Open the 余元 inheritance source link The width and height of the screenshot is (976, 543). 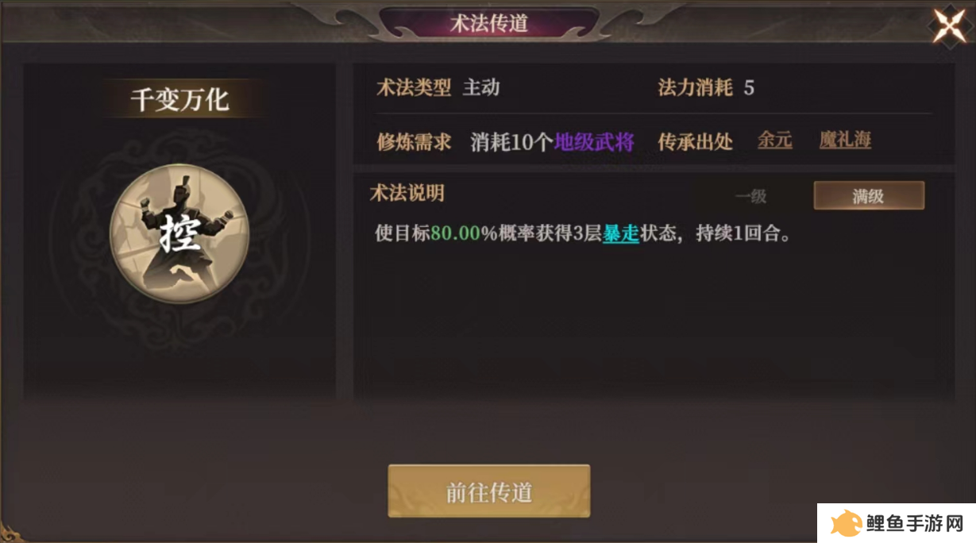click(774, 141)
